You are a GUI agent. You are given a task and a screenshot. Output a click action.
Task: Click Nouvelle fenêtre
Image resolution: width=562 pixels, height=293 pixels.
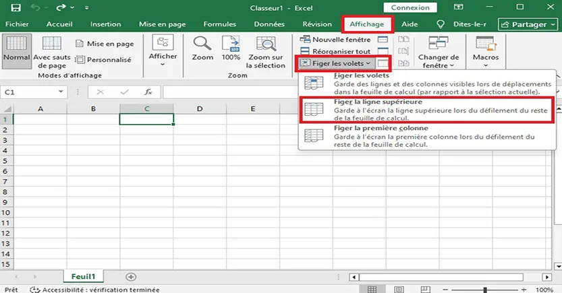[x=335, y=39]
